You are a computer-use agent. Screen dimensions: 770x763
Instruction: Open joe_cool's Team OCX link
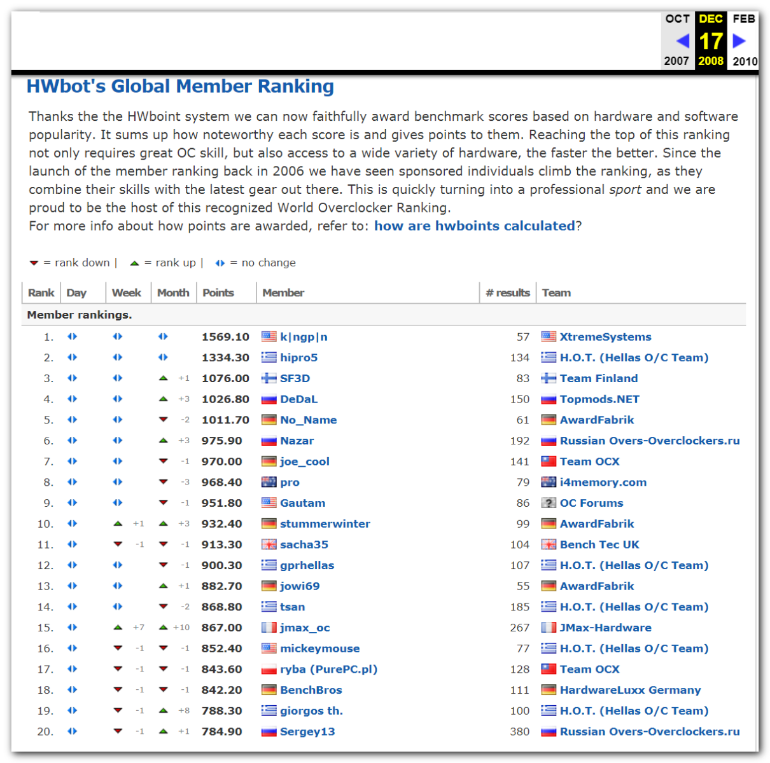tap(589, 462)
